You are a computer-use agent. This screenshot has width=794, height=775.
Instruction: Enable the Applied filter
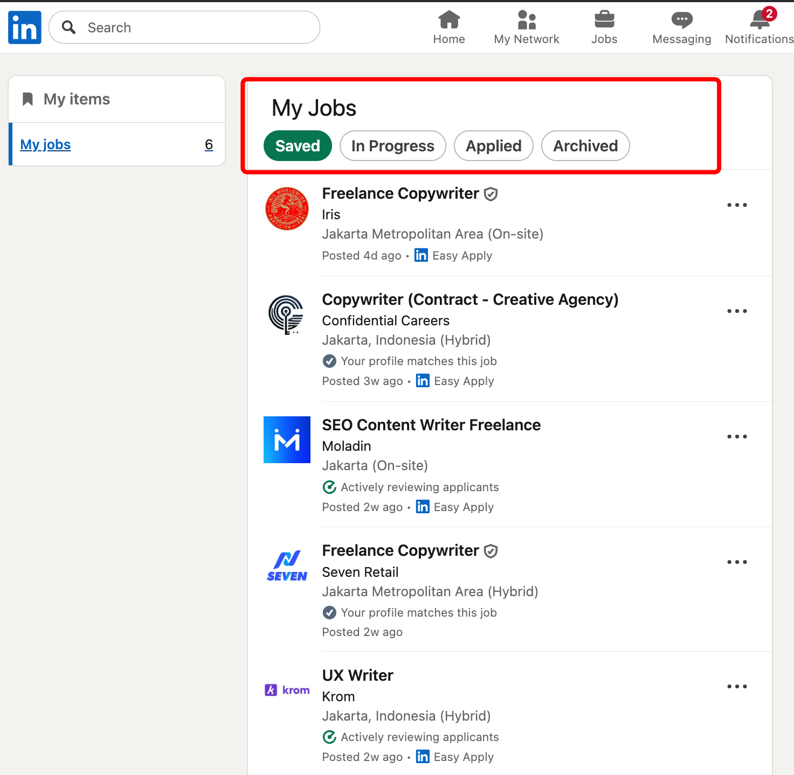point(493,145)
